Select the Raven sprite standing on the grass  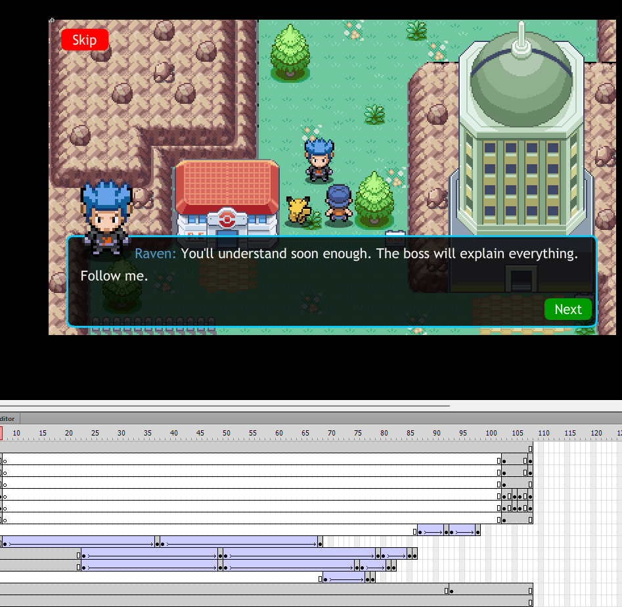(319, 160)
